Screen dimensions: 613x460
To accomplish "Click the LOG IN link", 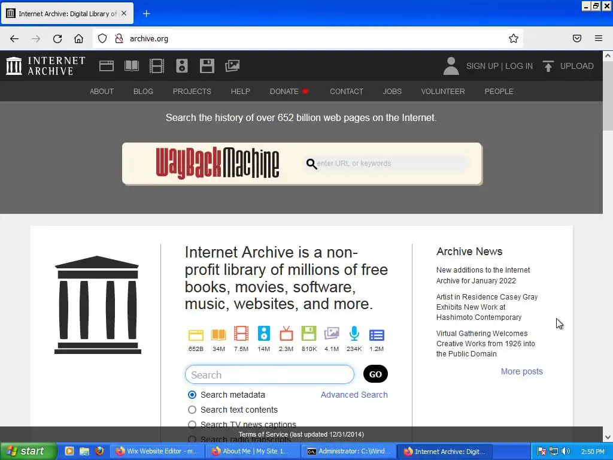I will pos(519,66).
